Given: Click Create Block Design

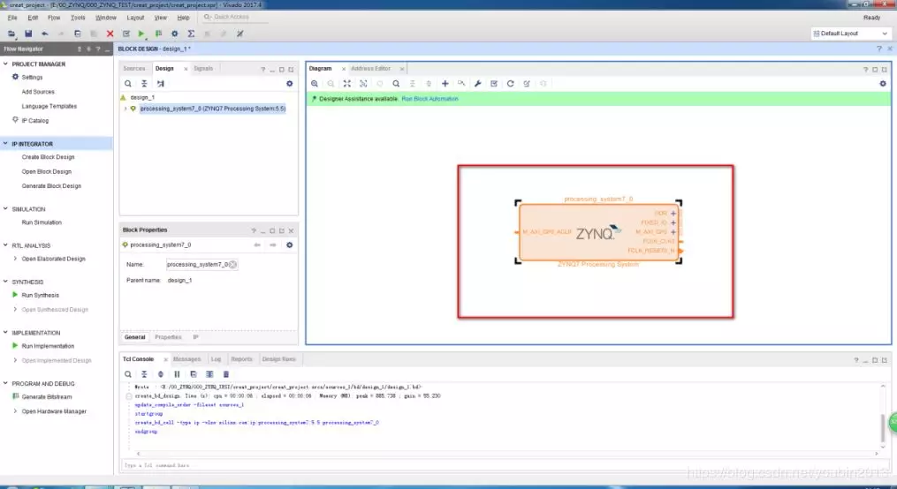Looking at the screenshot, I should (48, 157).
